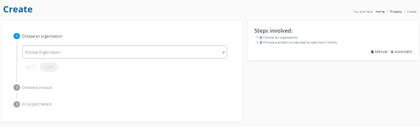Click the NEXT button
Image resolution: width=420 pixels, height=127 pixels.
coord(49,67)
